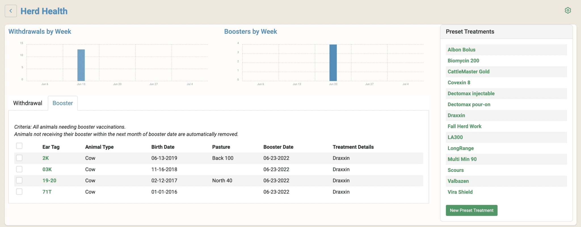Select the Albon Bolus preset

461,50
